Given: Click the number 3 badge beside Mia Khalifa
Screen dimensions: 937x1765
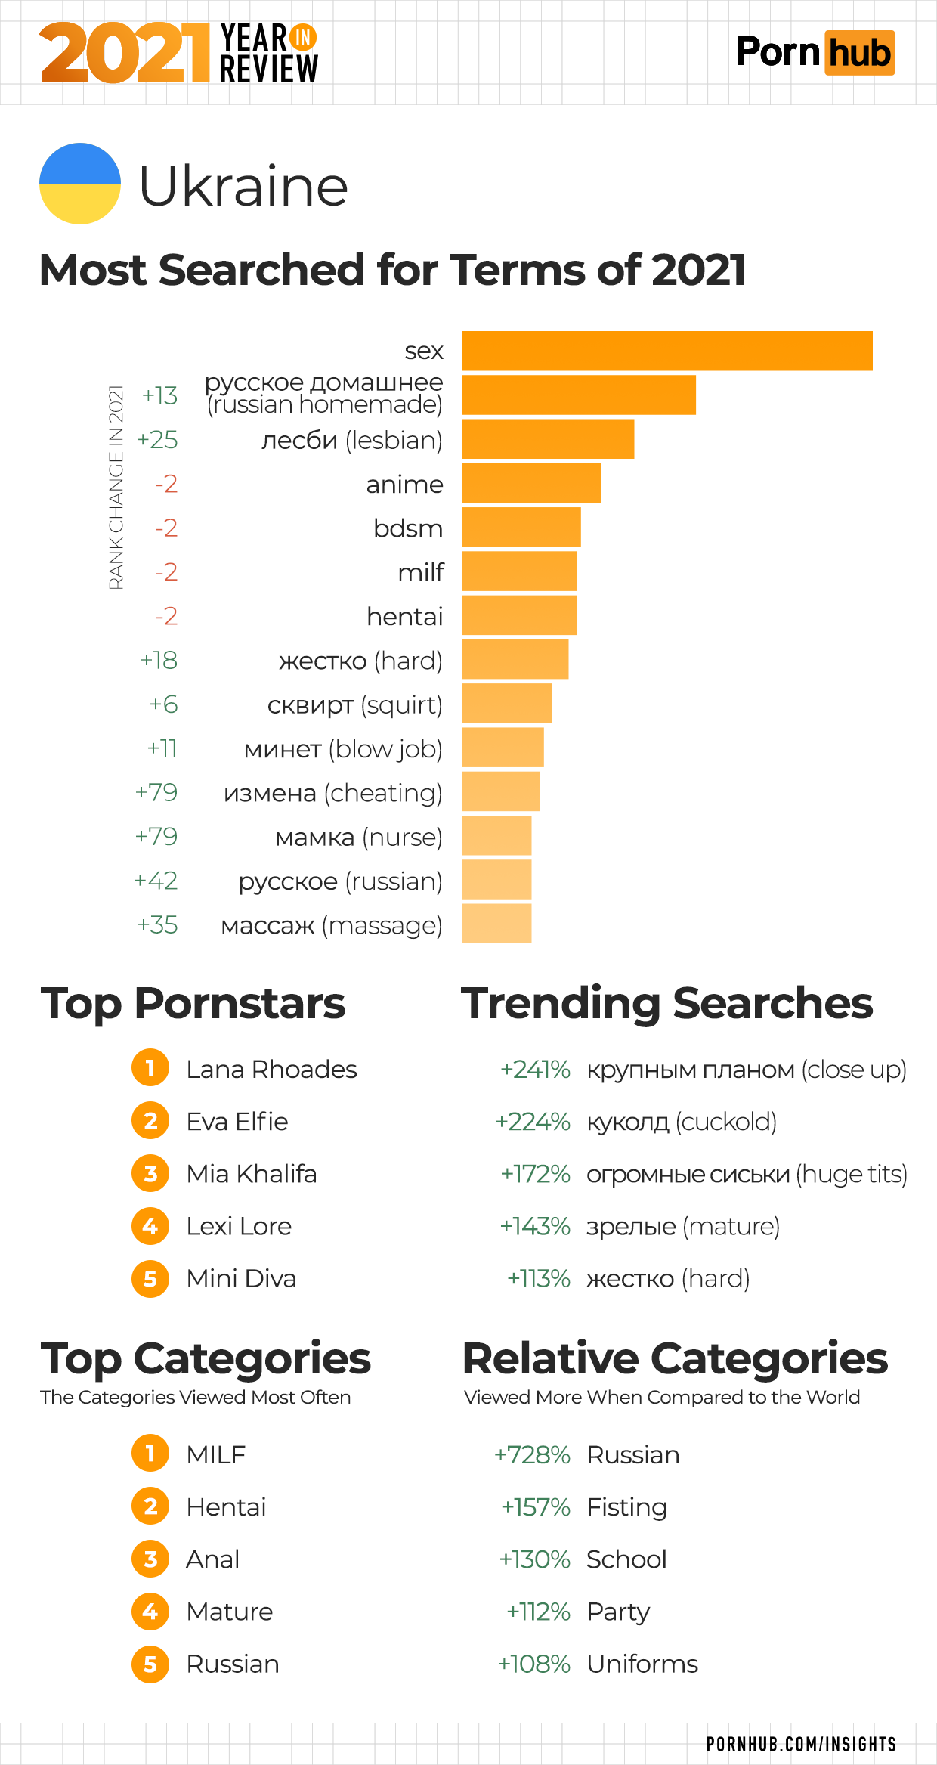Looking at the screenshot, I should 150,1173.
